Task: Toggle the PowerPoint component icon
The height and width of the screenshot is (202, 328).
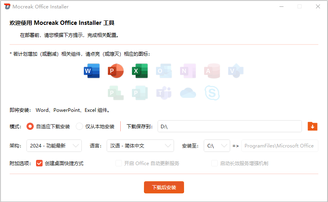Action: 115,71
